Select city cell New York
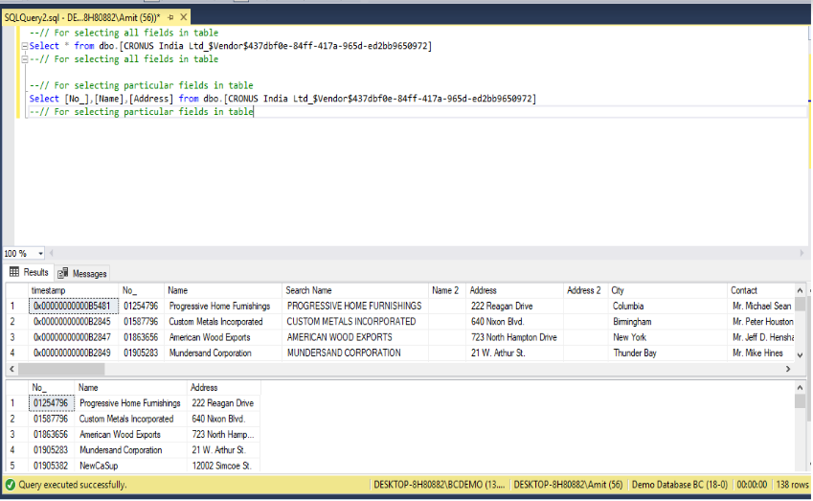 tap(666, 337)
